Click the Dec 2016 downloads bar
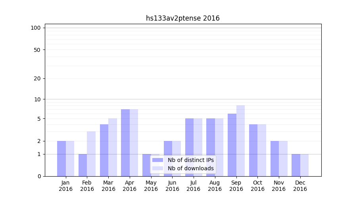357x198 pixels. pos(304,165)
